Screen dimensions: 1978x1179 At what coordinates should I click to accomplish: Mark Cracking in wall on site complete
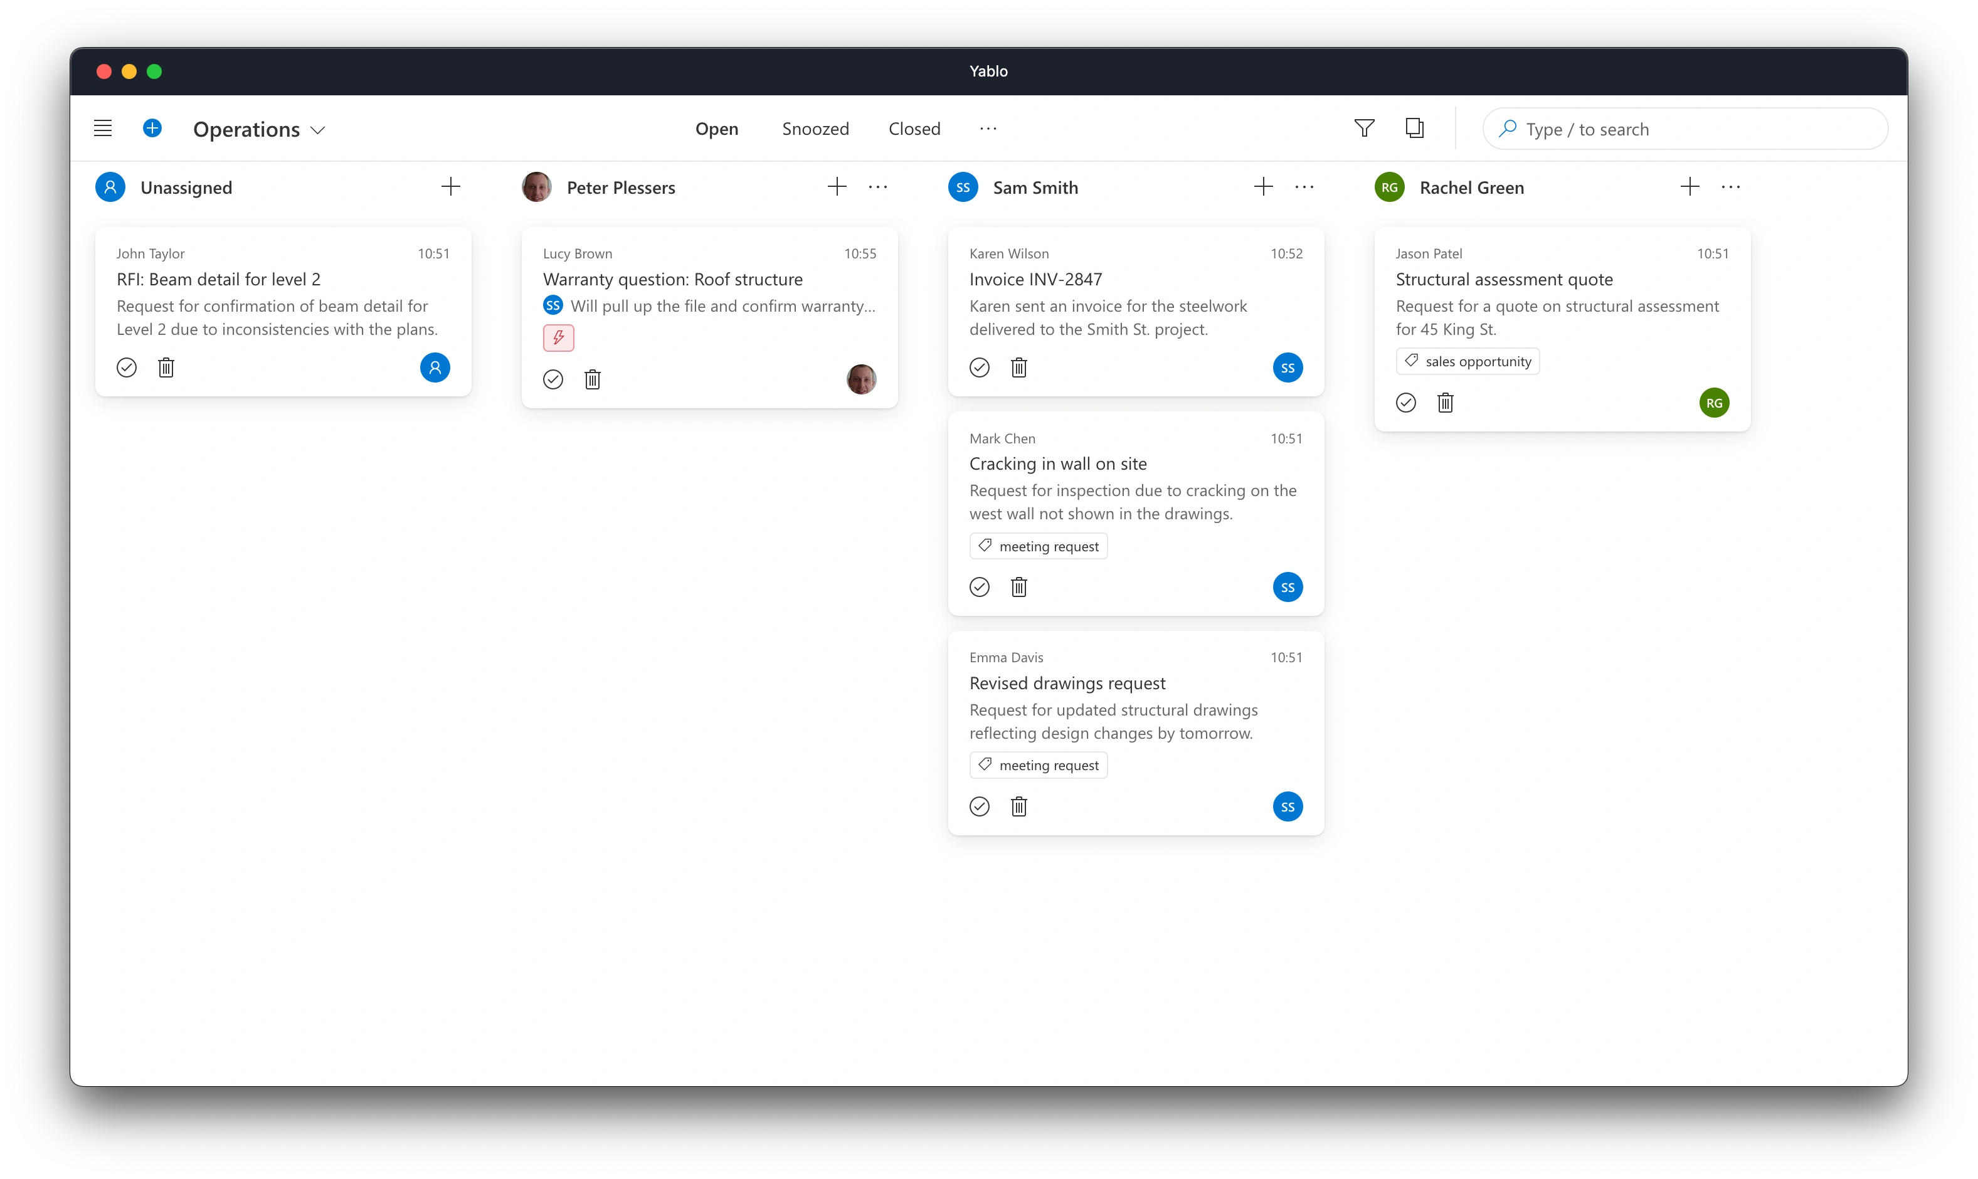point(979,587)
